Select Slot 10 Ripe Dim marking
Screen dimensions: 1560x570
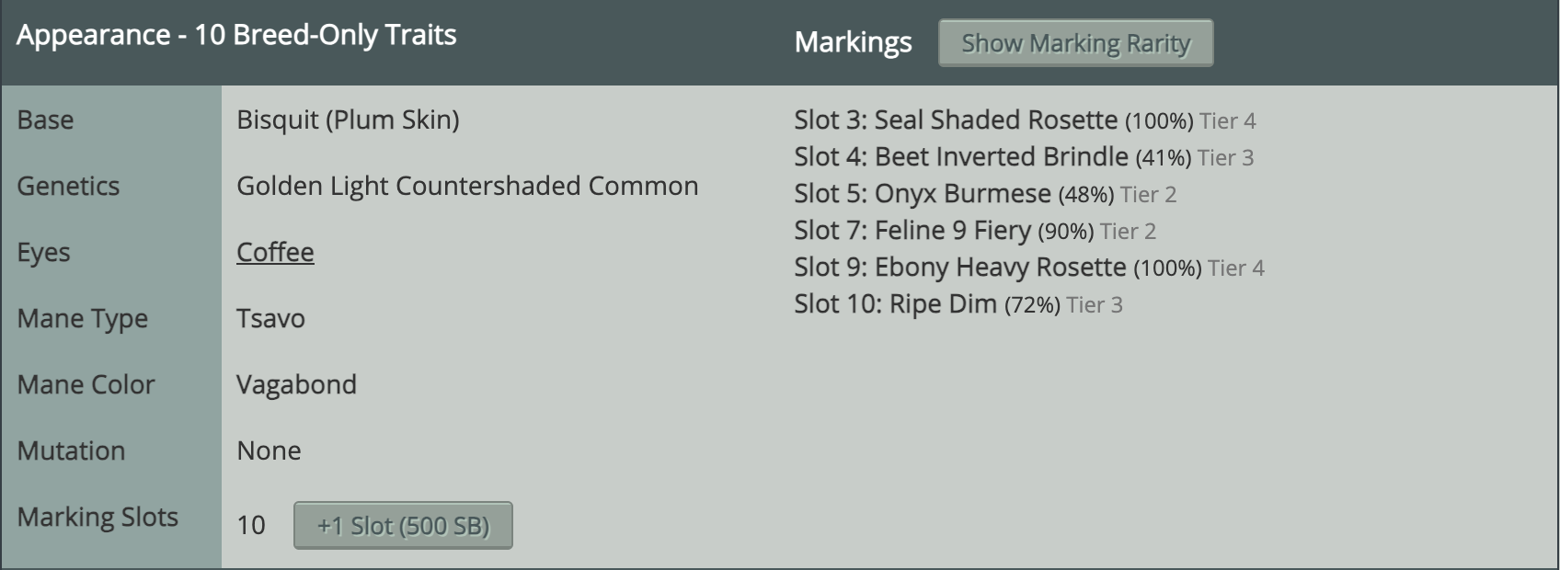pos(958,304)
